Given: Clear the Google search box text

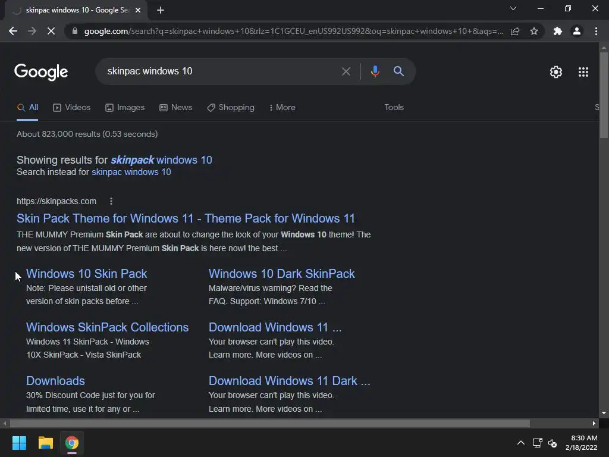Looking at the screenshot, I should click(346, 71).
